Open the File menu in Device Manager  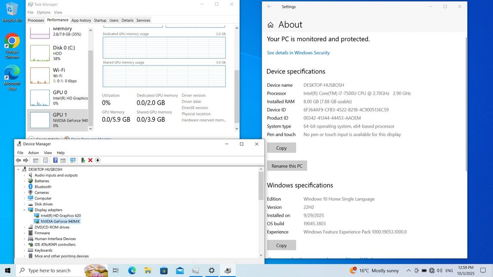(20, 153)
